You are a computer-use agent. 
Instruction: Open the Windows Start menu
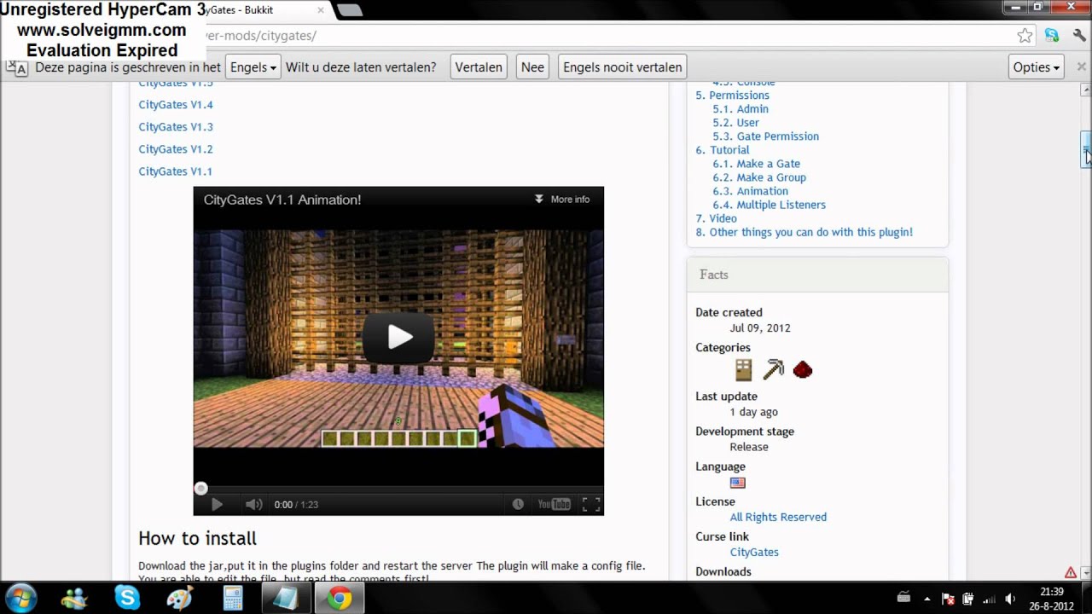[20, 599]
